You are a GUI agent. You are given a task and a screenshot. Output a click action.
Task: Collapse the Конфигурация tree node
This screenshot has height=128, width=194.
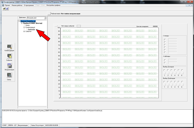24,27
